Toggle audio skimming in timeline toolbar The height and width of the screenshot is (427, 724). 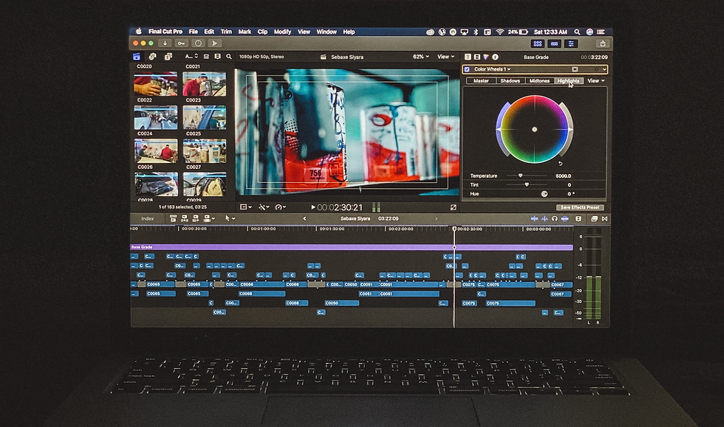[x=544, y=218]
